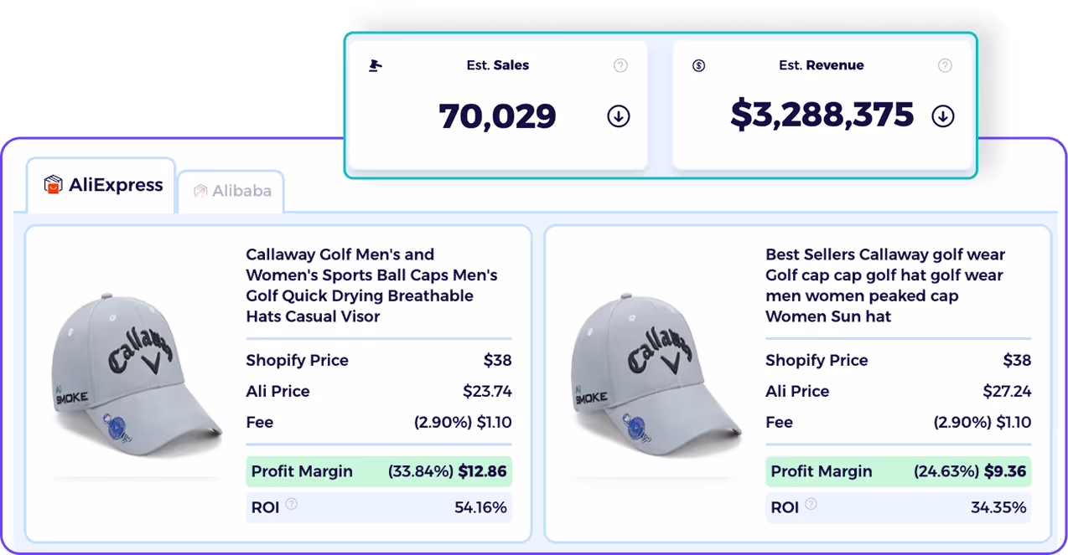Open the Best Sellers Callaway golf wear title
1068x555 pixels.
tap(885, 285)
